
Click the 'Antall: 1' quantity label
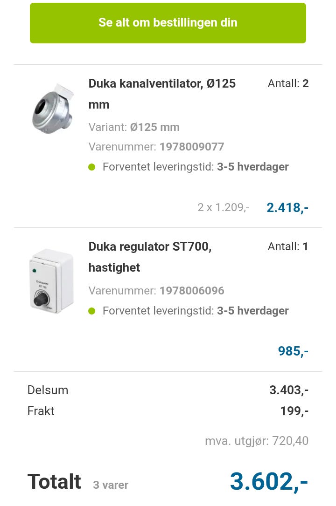pyautogui.click(x=288, y=246)
